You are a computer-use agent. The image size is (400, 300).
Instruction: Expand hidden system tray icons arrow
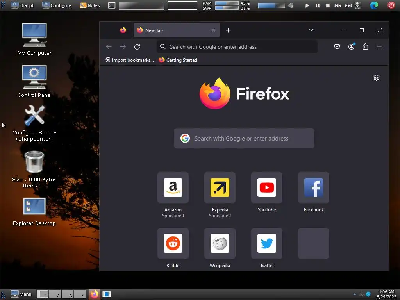click(x=355, y=295)
